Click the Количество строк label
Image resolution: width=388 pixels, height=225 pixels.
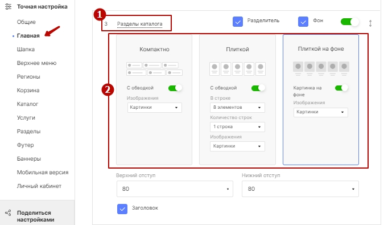[x=231, y=117]
